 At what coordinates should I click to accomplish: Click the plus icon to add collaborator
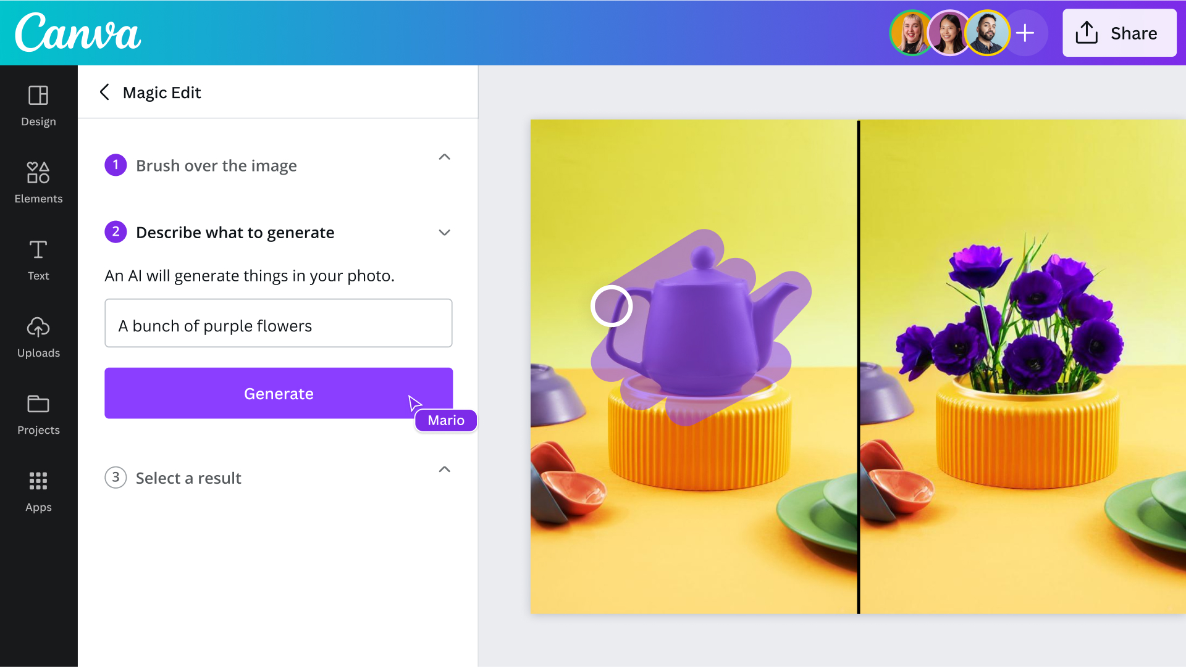[1025, 33]
